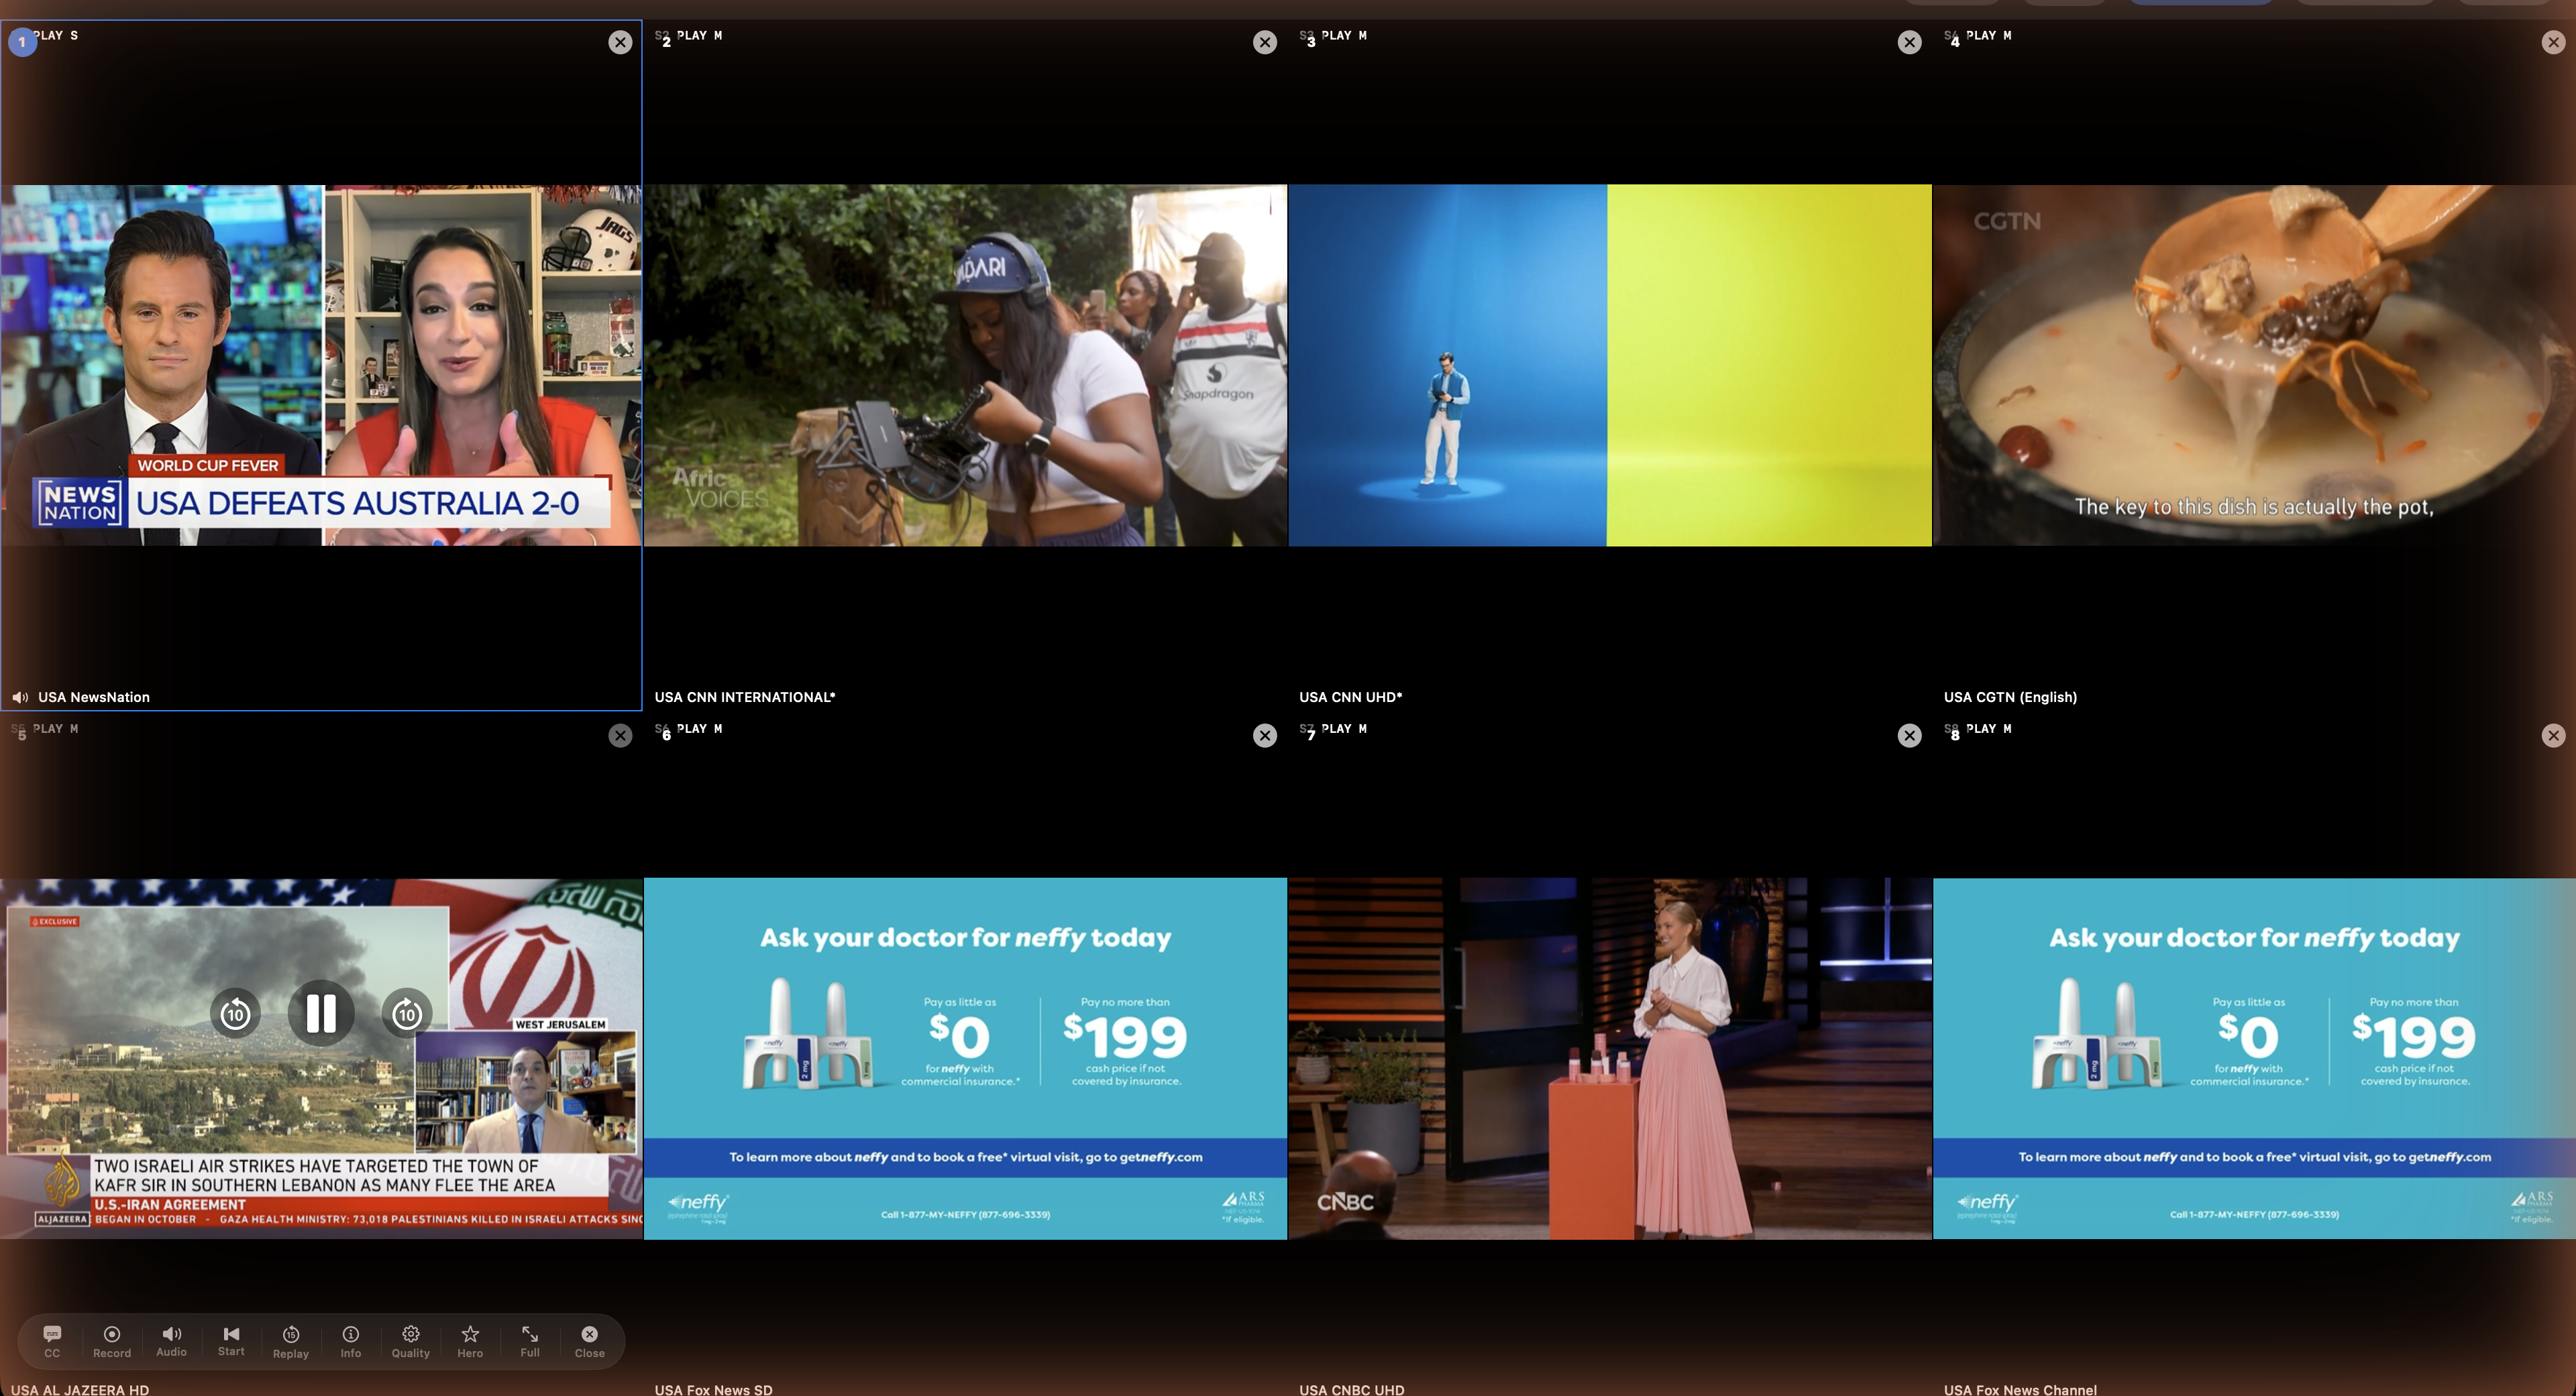Click Close in the bottom control bar
Image resolution: width=2576 pixels, height=1396 pixels.
pos(590,1341)
